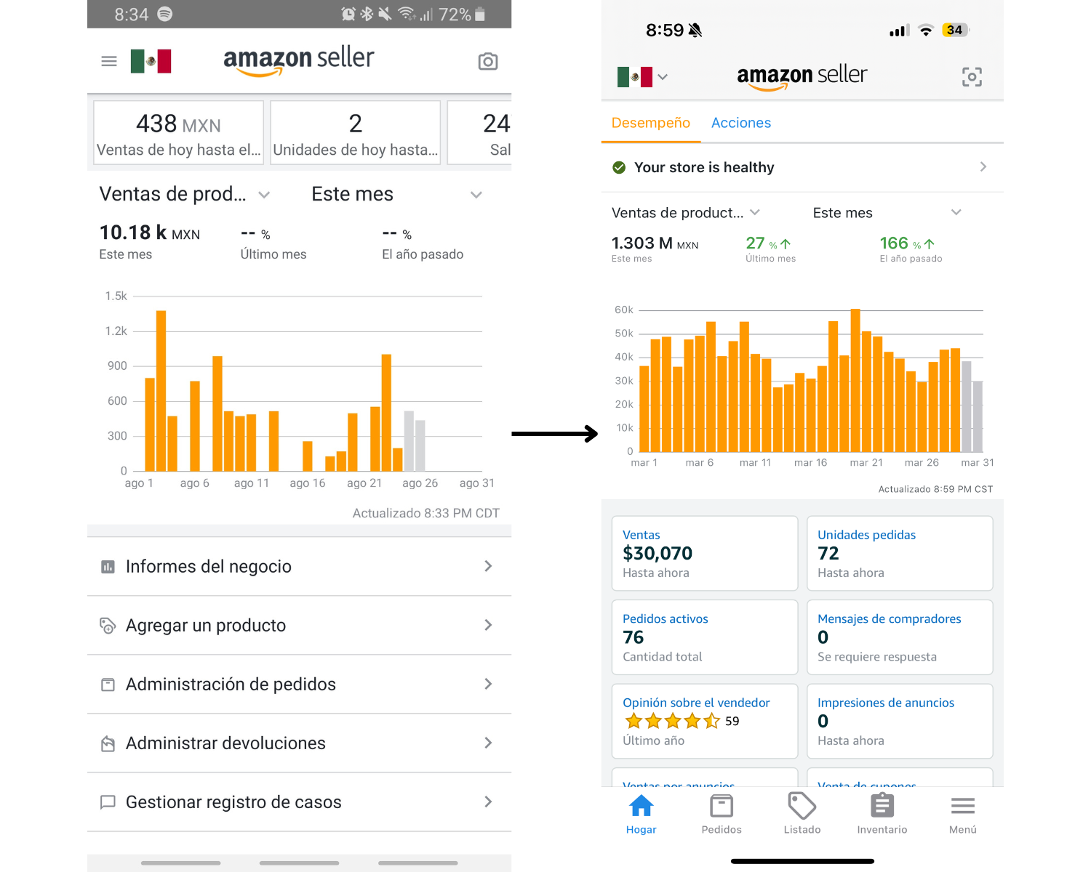Tap the Mexico flag in old app header

(x=151, y=61)
